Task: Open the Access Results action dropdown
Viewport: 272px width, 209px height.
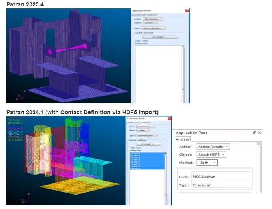Action: point(213,147)
